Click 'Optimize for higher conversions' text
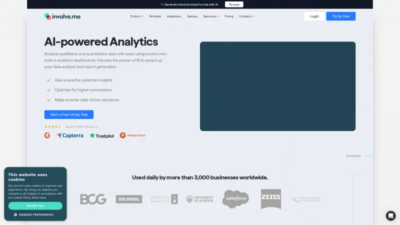 point(83,90)
